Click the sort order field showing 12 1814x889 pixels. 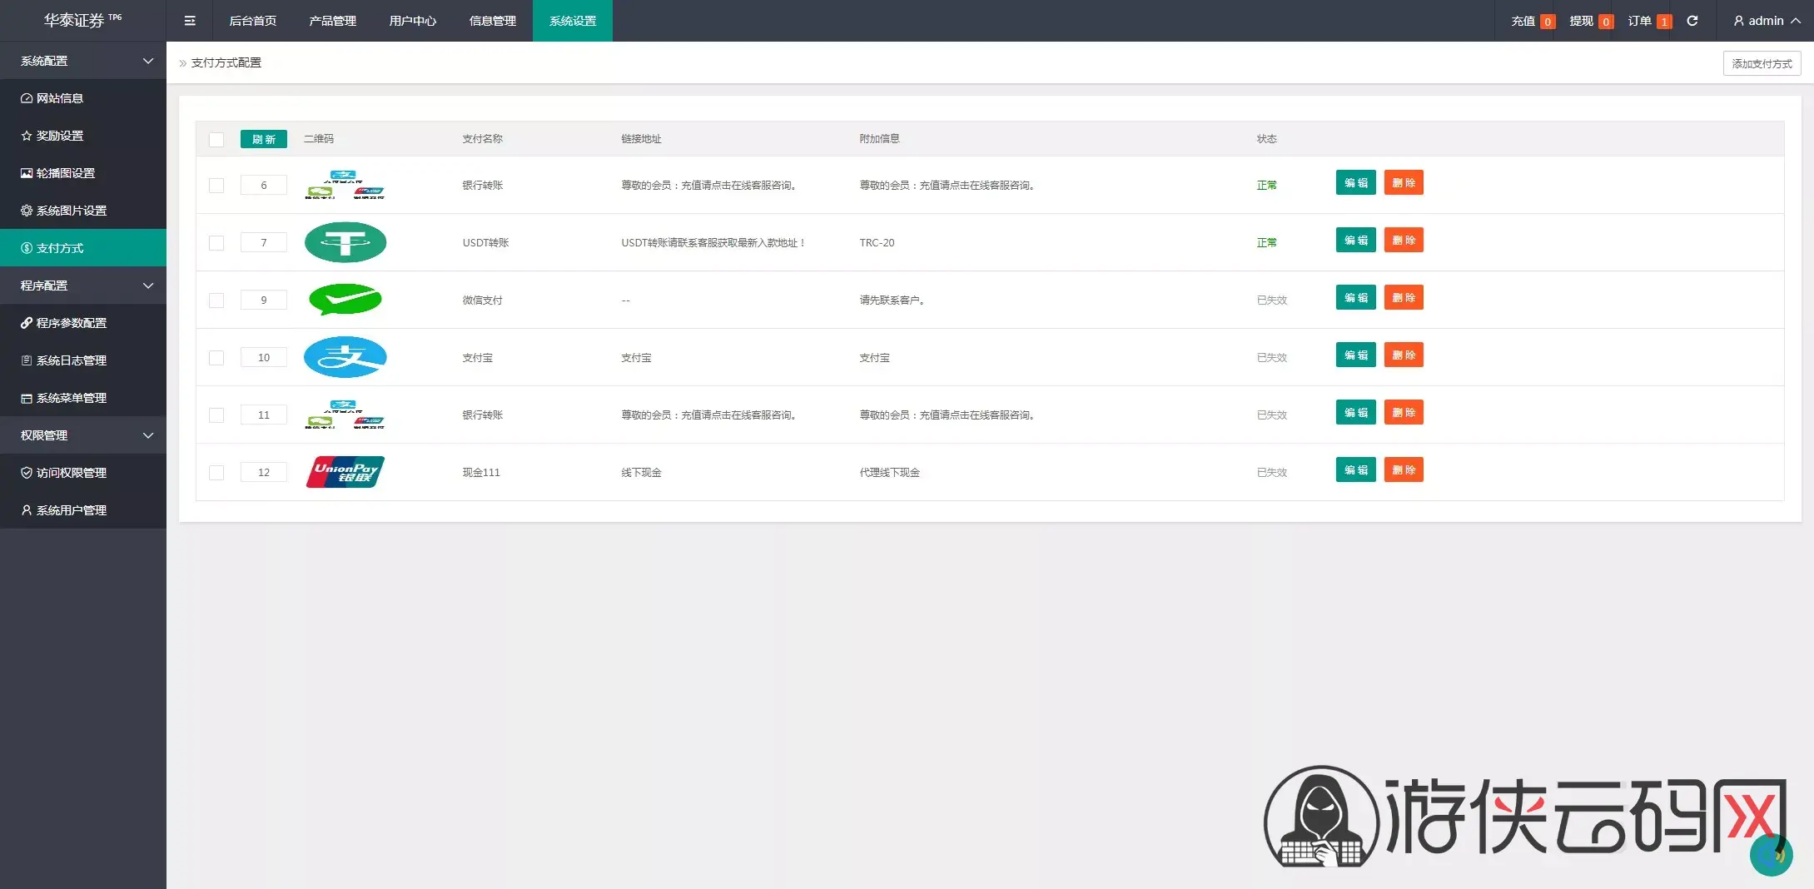[x=264, y=472]
